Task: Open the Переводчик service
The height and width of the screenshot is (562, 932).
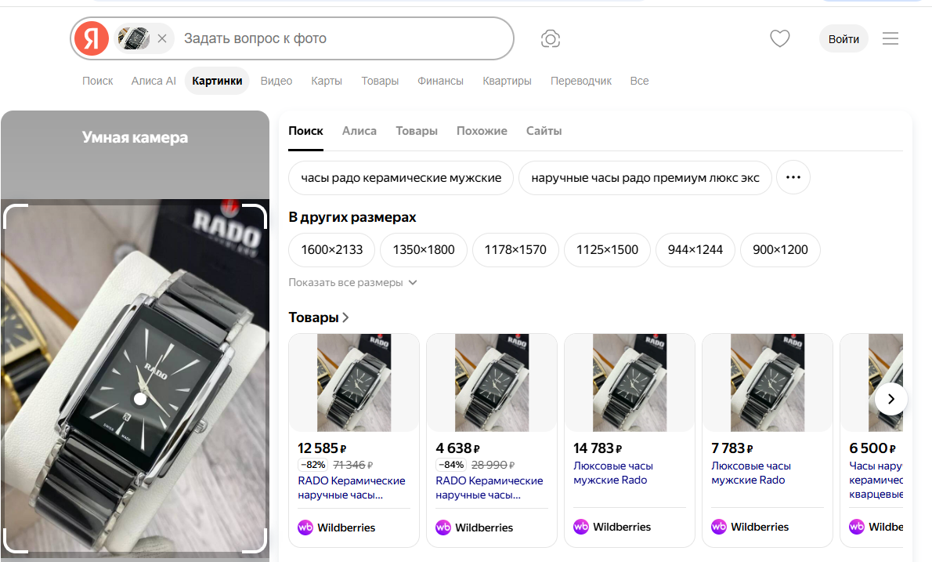Action: 580,81
